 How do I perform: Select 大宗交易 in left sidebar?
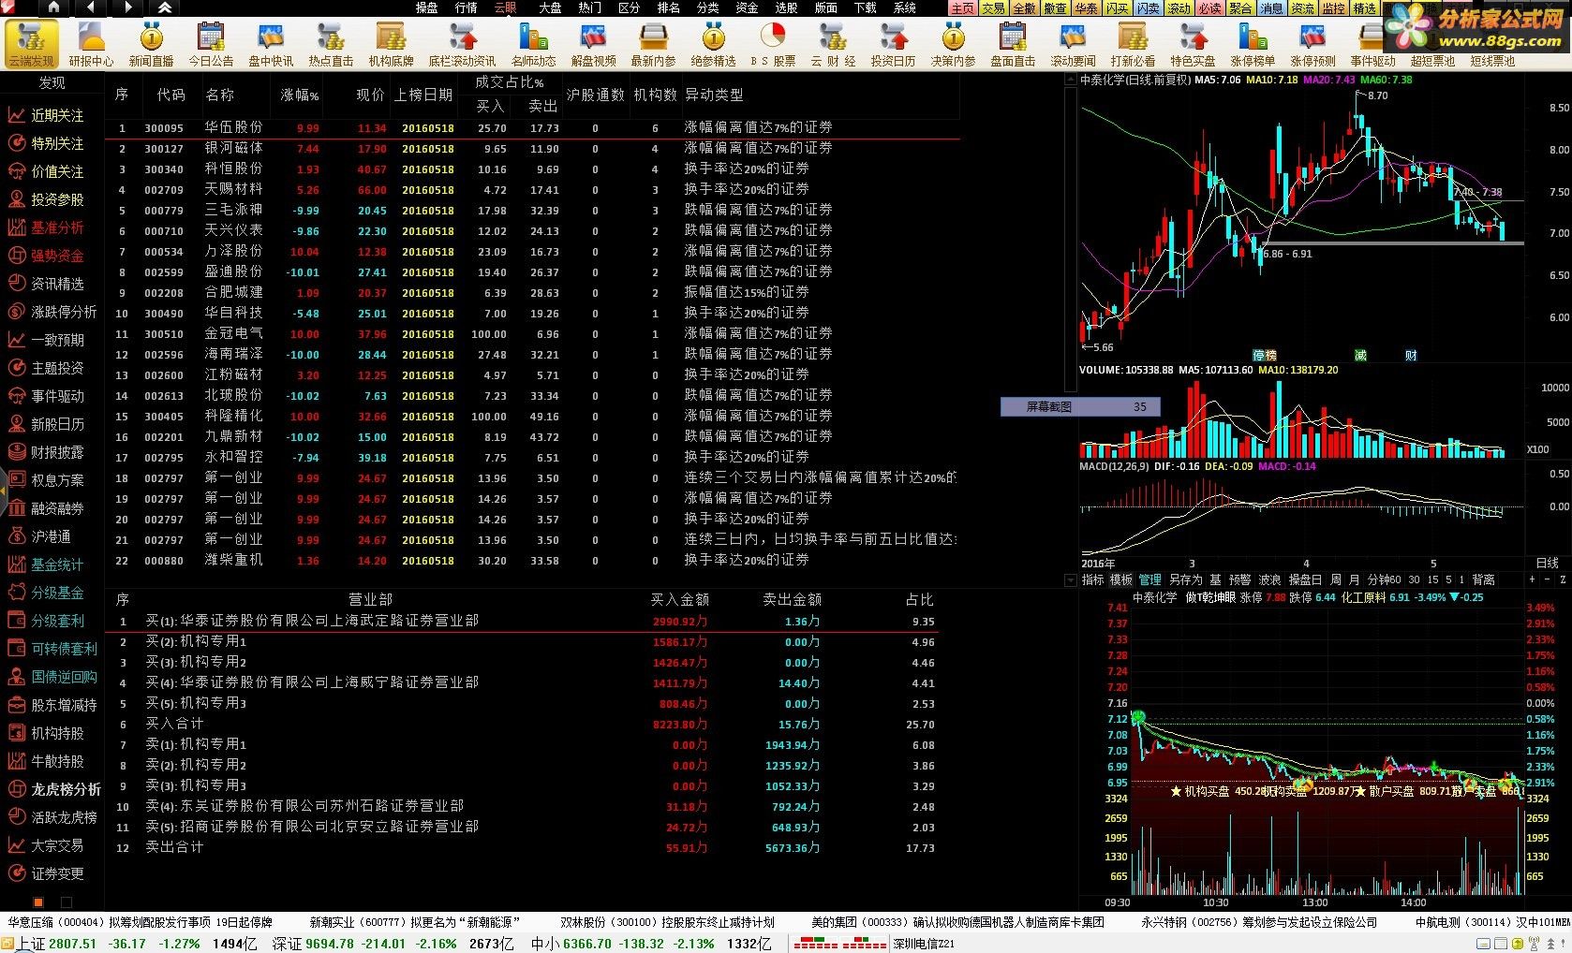pyautogui.click(x=57, y=845)
